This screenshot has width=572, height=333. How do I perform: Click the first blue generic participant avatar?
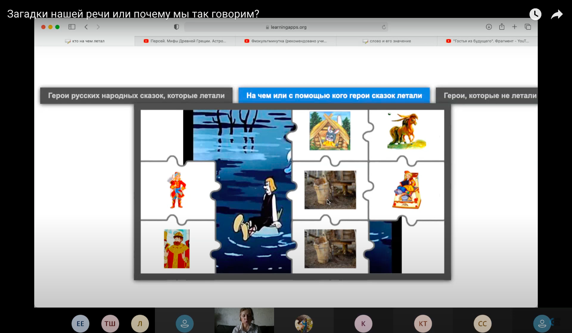tap(185, 323)
